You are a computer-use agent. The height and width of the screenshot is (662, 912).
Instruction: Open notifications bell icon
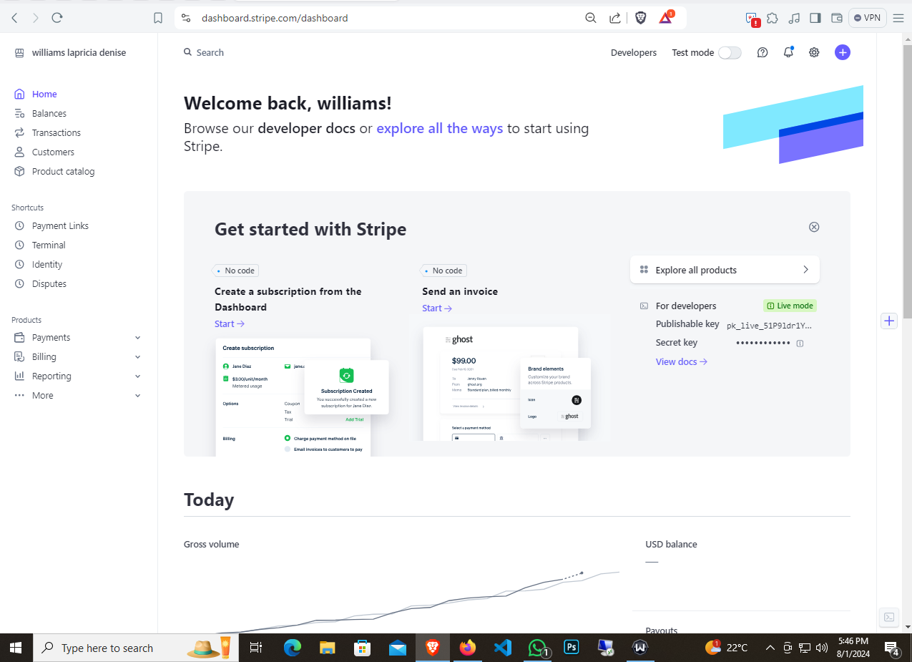[x=788, y=52]
